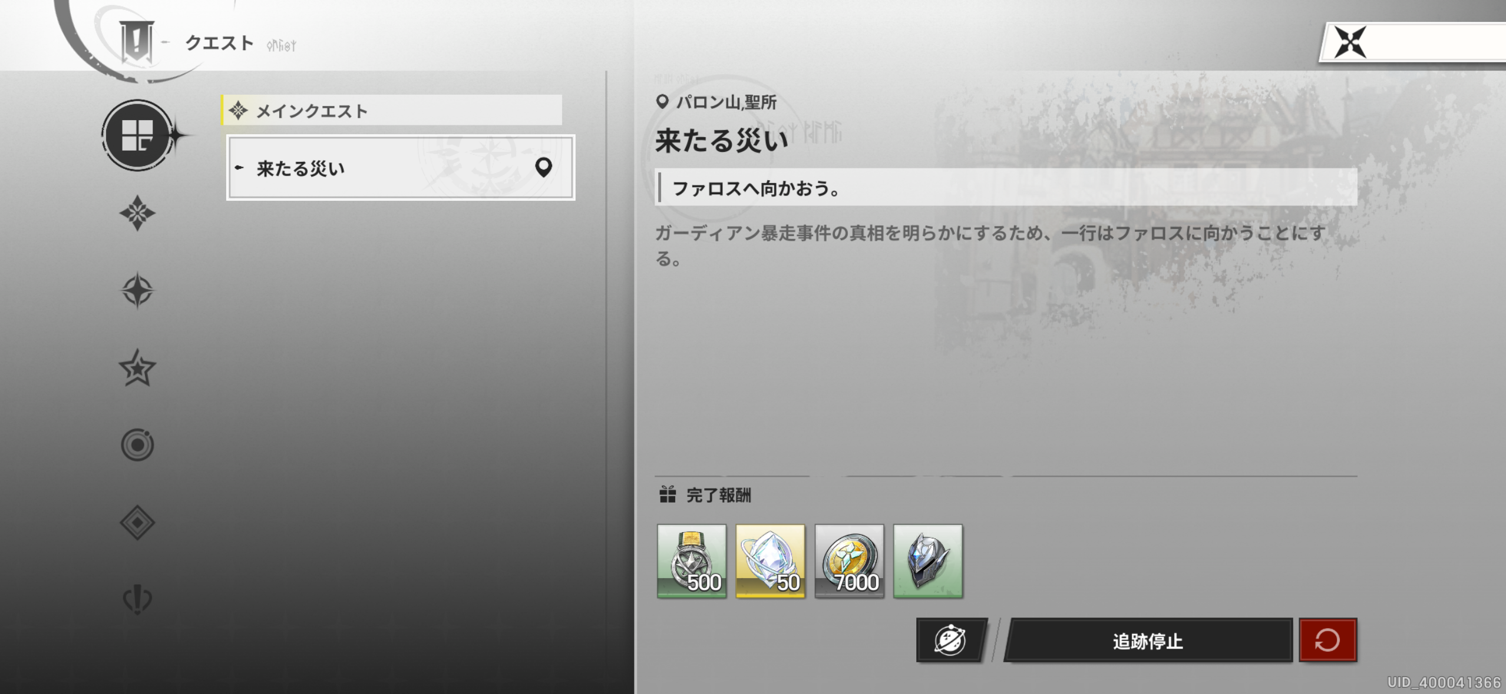Image resolution: width=1506 pixels, height=694 pixels.
Task: View the 50 crystal reward item
Action: point(770,561)
